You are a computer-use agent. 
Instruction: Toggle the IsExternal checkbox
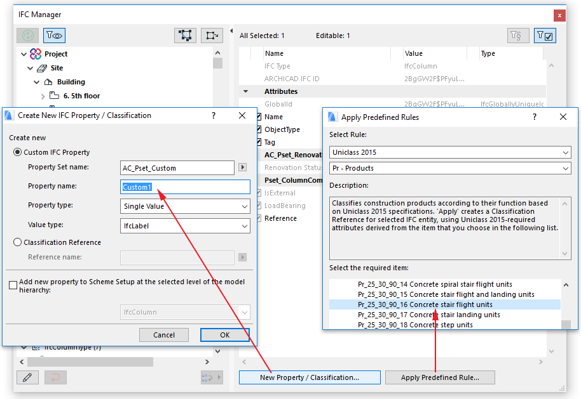coord(259,193)
